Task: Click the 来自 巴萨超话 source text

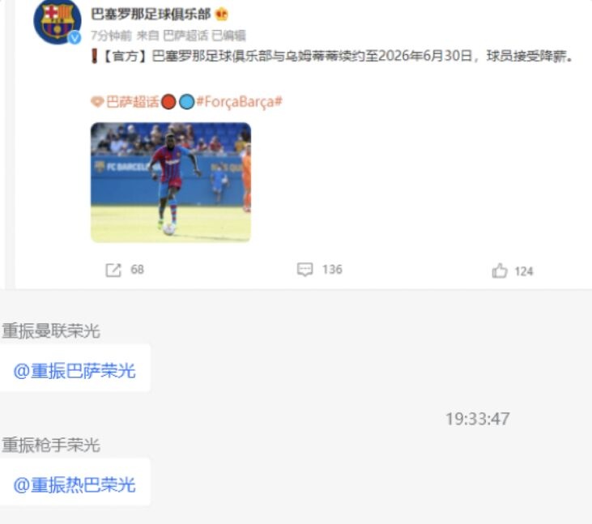Action: click(x=172, y=36)
